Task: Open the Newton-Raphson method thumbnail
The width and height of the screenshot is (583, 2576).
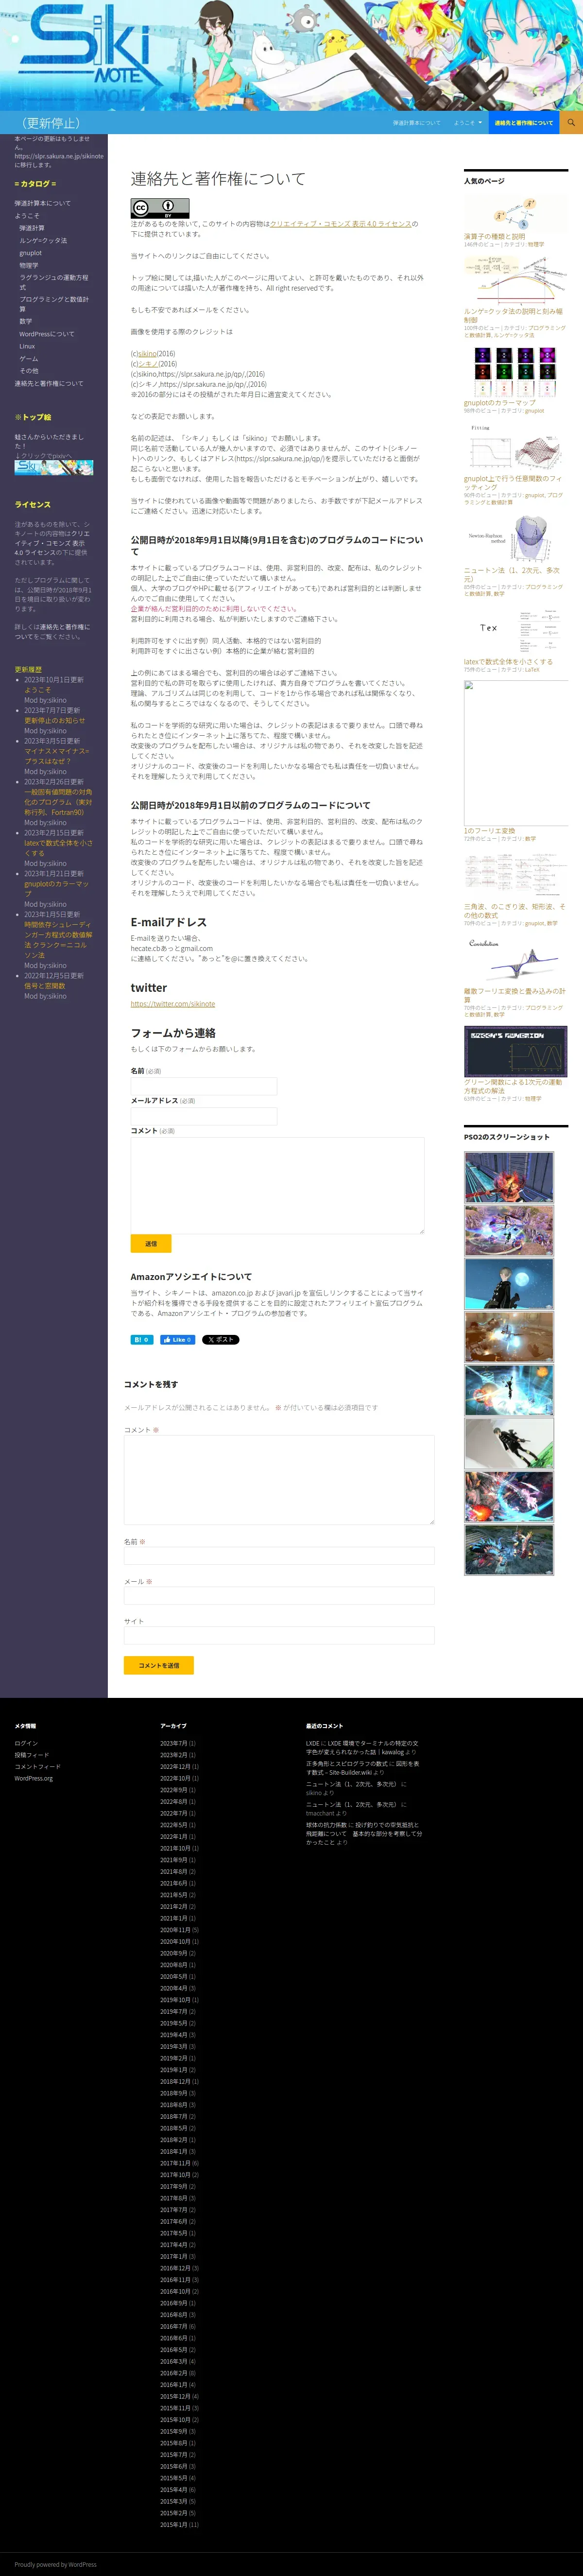Action: 516,540
